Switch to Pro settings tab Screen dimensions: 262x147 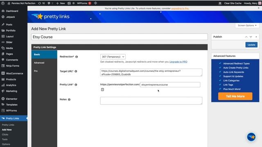[x=44, y=71]
